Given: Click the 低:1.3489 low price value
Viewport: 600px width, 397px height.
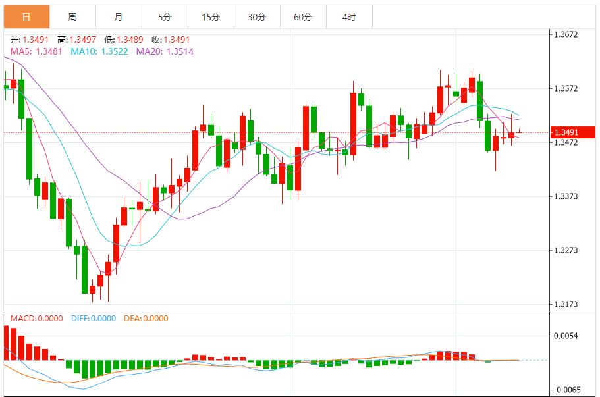Looking at the screenshot, I should [x=124, y=40].
